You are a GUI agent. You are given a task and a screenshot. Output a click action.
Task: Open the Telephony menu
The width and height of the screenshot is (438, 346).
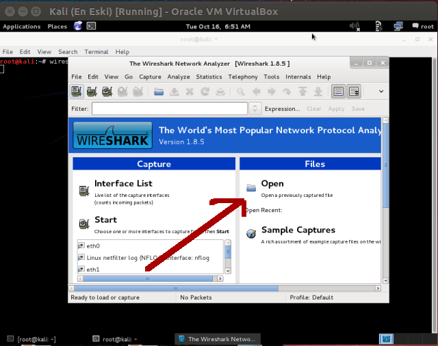click(x=243, y=77)
